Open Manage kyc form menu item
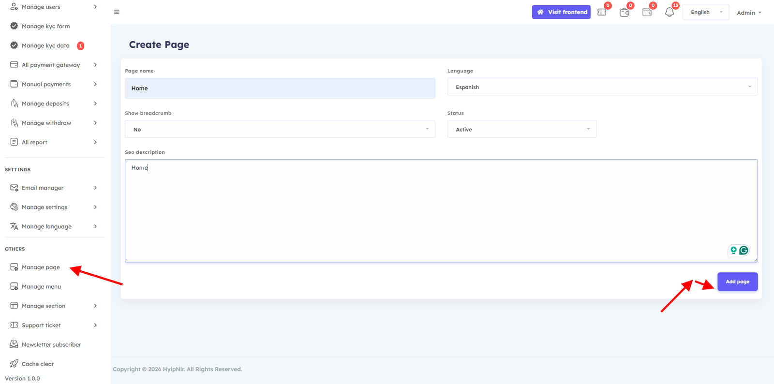The image size is (774, 384). coord(45,26)
